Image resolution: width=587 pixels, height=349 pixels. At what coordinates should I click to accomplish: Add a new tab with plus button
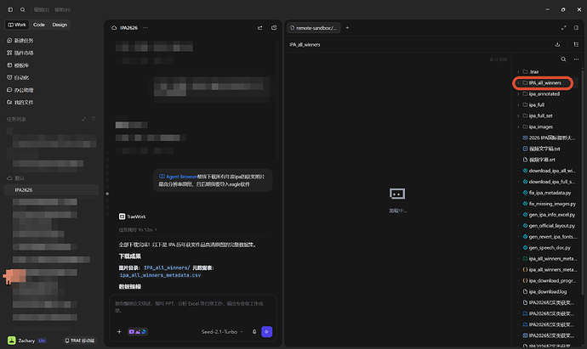click(347, 28)
